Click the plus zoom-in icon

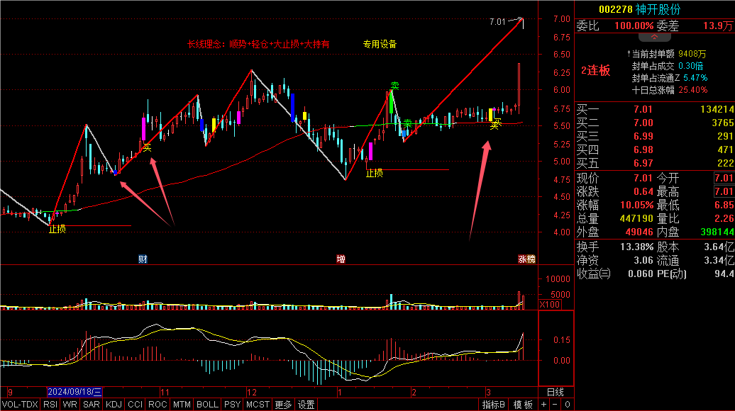(x=543, y=405)
